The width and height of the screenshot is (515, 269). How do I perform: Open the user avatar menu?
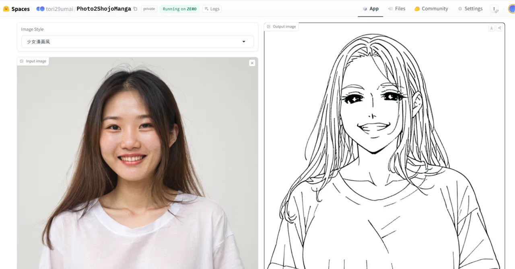tap(511, 9)
